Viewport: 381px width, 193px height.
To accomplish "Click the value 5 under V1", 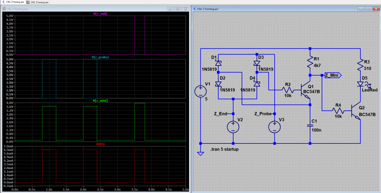I will tap(206, 99).
